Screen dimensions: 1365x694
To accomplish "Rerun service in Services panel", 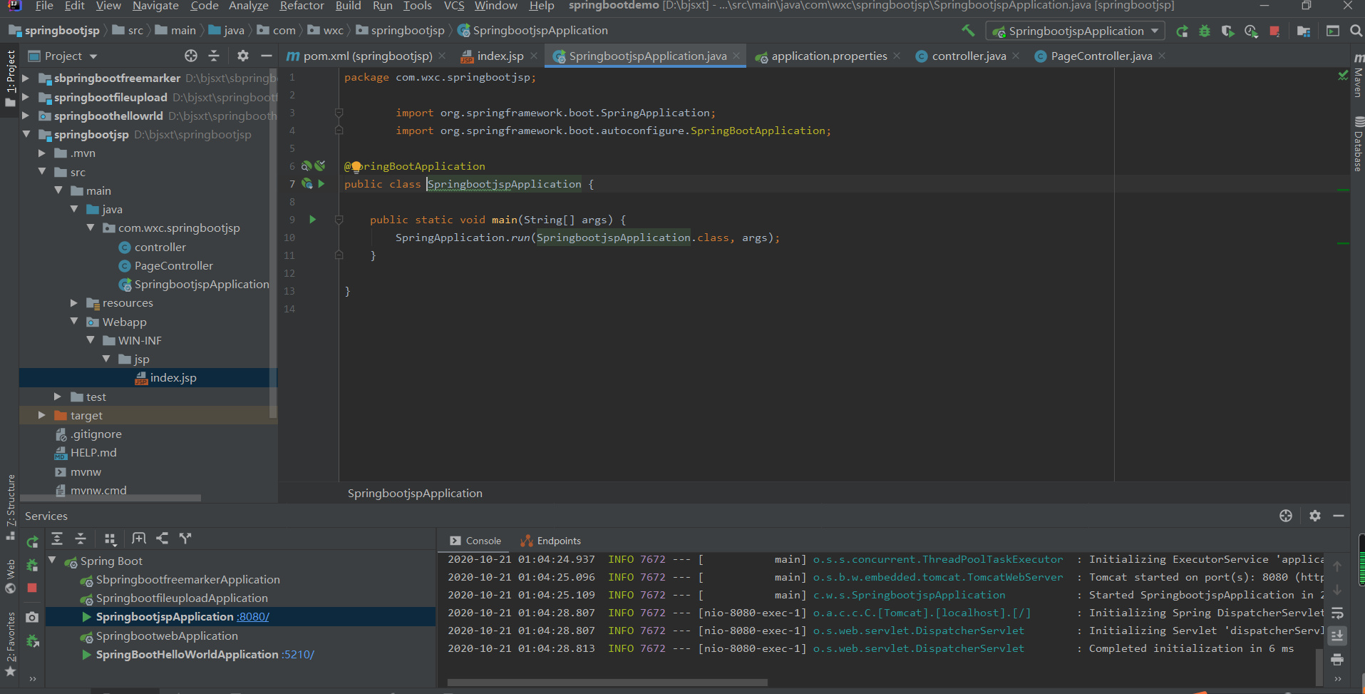I will click(32, 542).
